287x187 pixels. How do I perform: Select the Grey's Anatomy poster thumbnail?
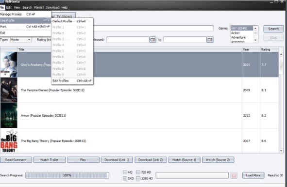click(9, 64)
